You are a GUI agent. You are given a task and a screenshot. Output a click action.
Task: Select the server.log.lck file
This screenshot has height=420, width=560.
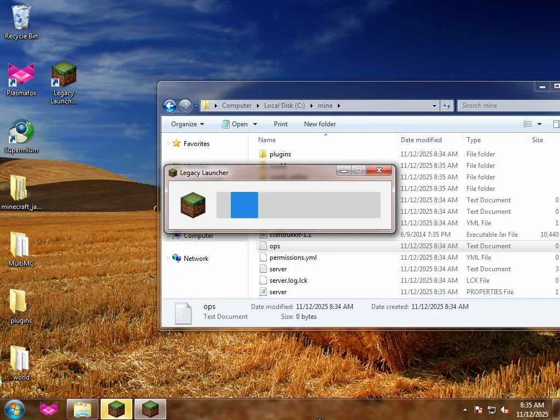[x=408, y=281]
